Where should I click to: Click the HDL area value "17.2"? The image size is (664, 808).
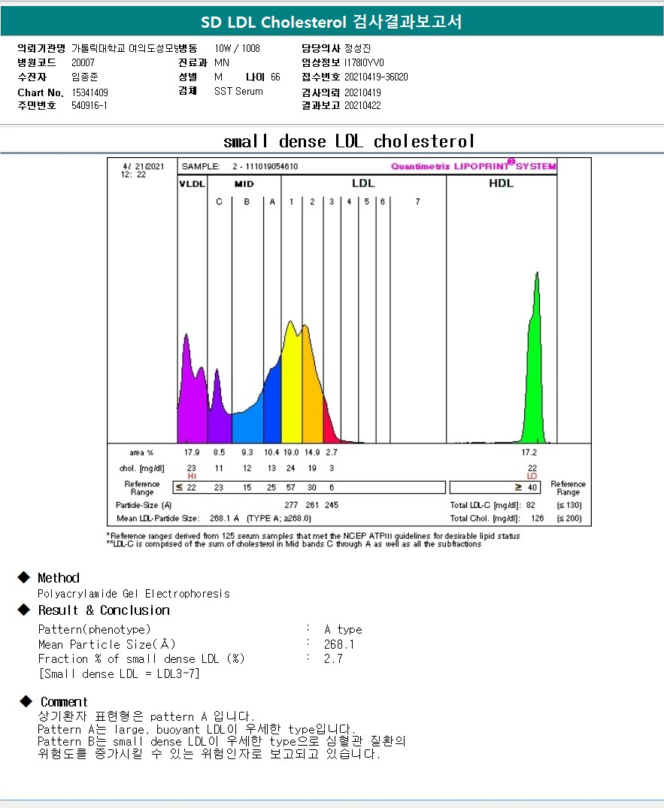pyautogui.click(x=529, y=452)
